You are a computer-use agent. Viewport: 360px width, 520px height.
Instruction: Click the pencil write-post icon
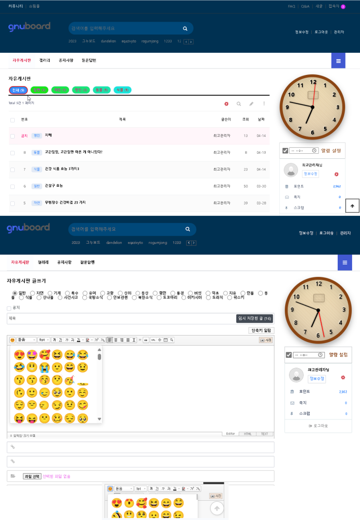(251, 104)
